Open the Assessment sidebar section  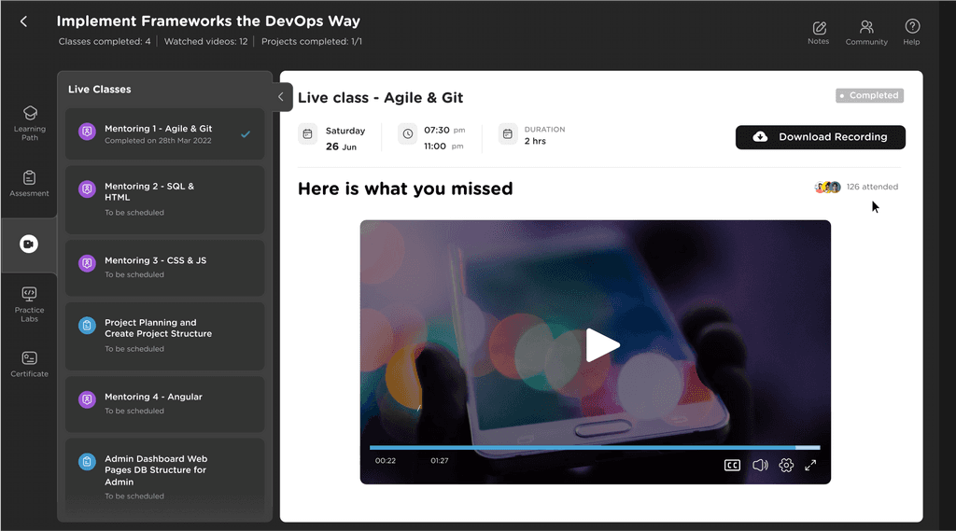tap(29, 184)
